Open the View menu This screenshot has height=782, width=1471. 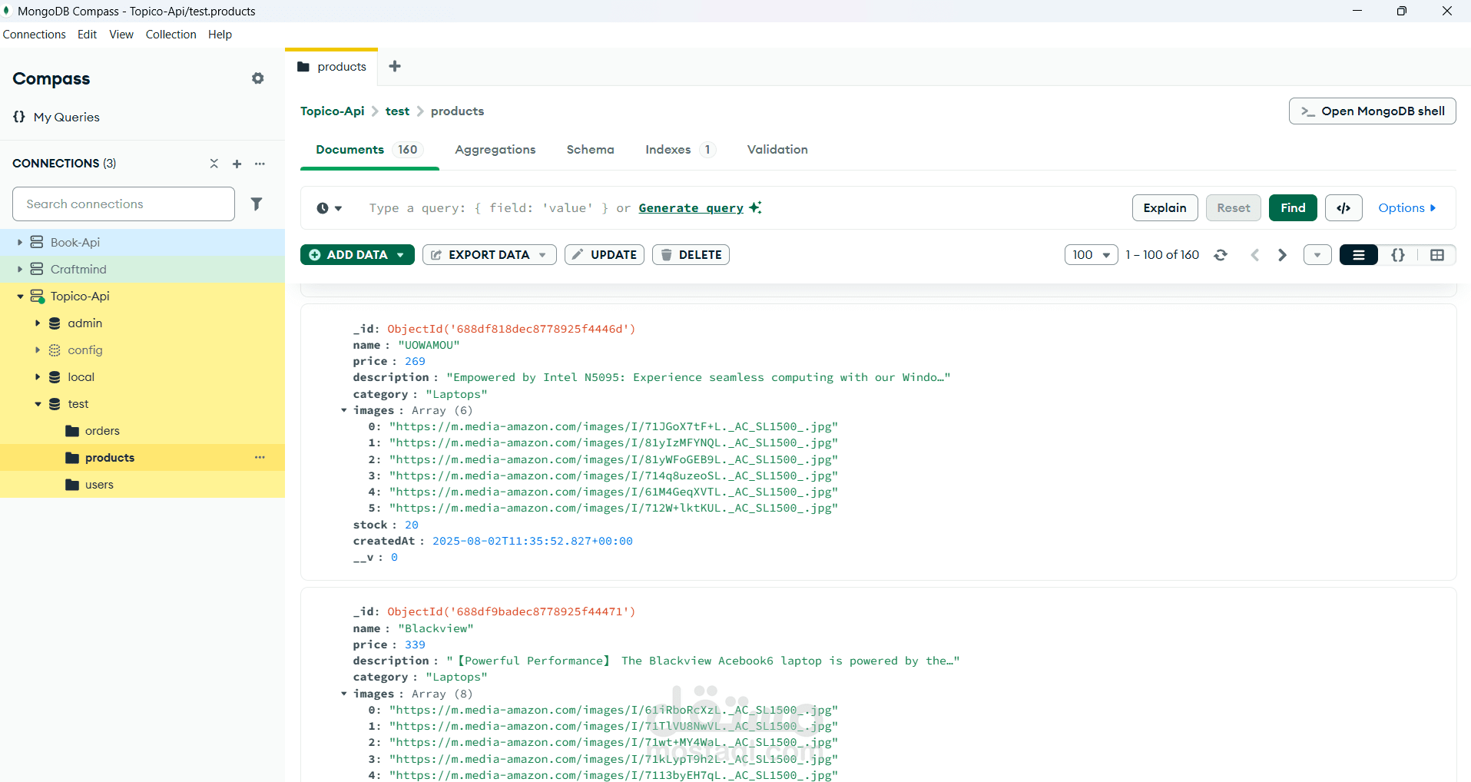coord(121,35)
